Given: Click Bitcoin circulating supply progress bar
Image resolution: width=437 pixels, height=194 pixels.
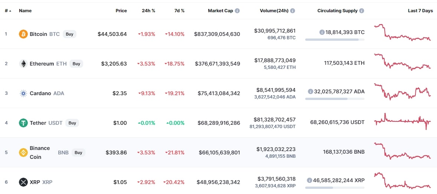Looking at the screenshot, I should (x=335, y=40).
